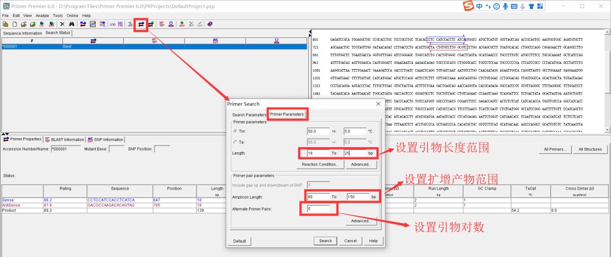Image resolution: width=611 pixels, height=257 pixels.
Task: Click antisense sequence GACGCCAAGACACAGTAG
Action: (x=111, y=205)
